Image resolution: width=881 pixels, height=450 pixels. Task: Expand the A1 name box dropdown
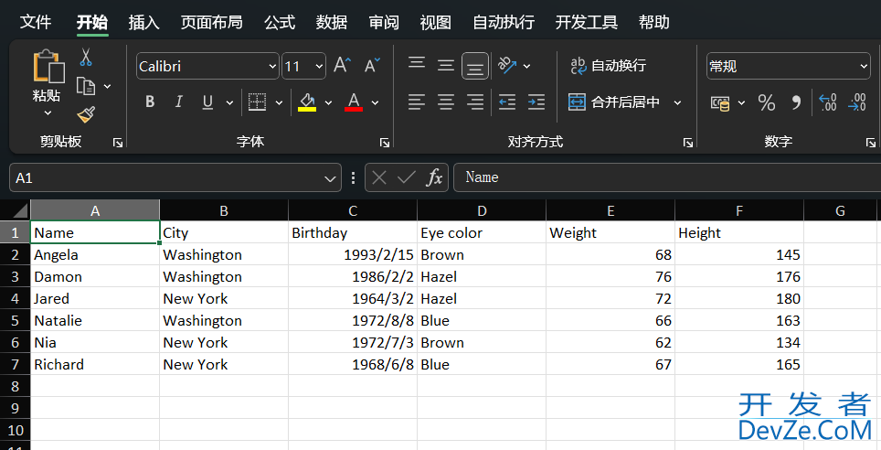click(330, 179)
